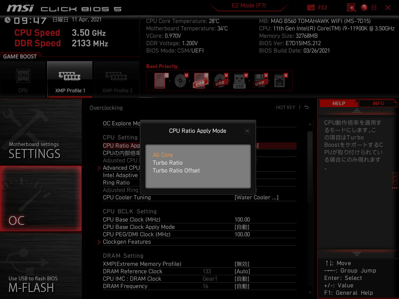Screen dimensions: 399x299
Task: Click the HOT KEY label
Action: coord(286,107)
